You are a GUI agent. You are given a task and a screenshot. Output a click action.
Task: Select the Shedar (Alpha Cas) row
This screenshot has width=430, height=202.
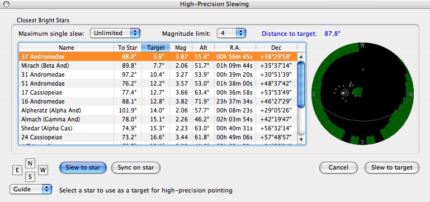click(158, 128)
